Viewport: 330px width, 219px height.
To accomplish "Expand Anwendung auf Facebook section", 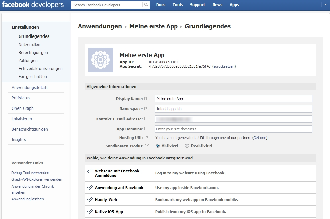I will coord(200,188).
